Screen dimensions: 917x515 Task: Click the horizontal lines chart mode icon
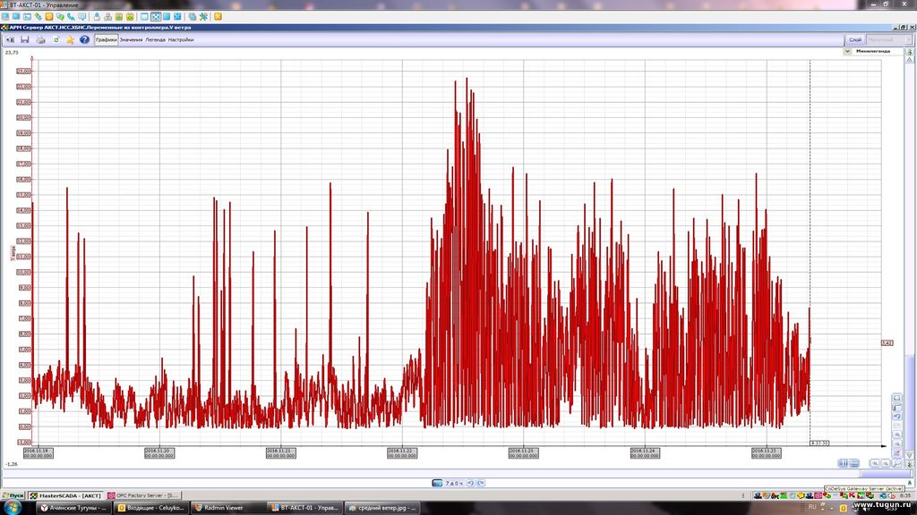(x=854, y=463)
